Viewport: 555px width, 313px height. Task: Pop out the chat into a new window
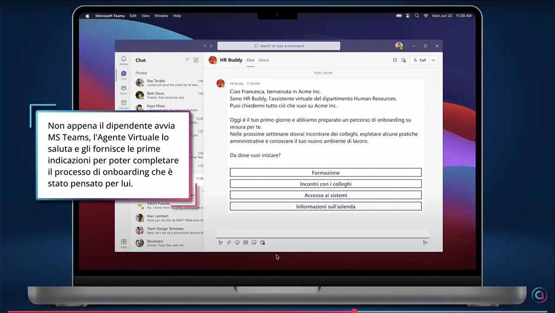[395, 60]
